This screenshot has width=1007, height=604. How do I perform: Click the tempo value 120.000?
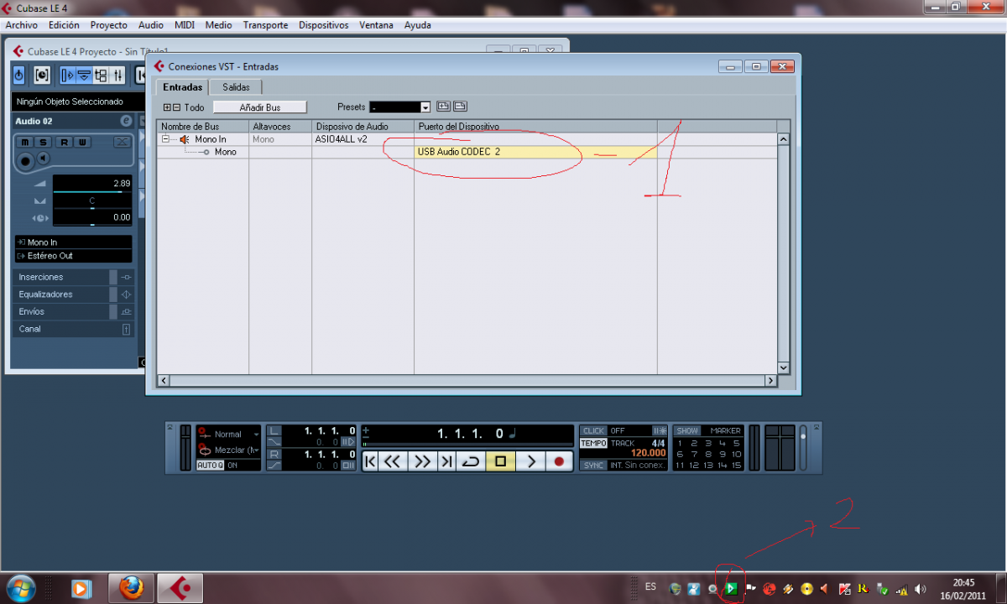coord(648,453)
